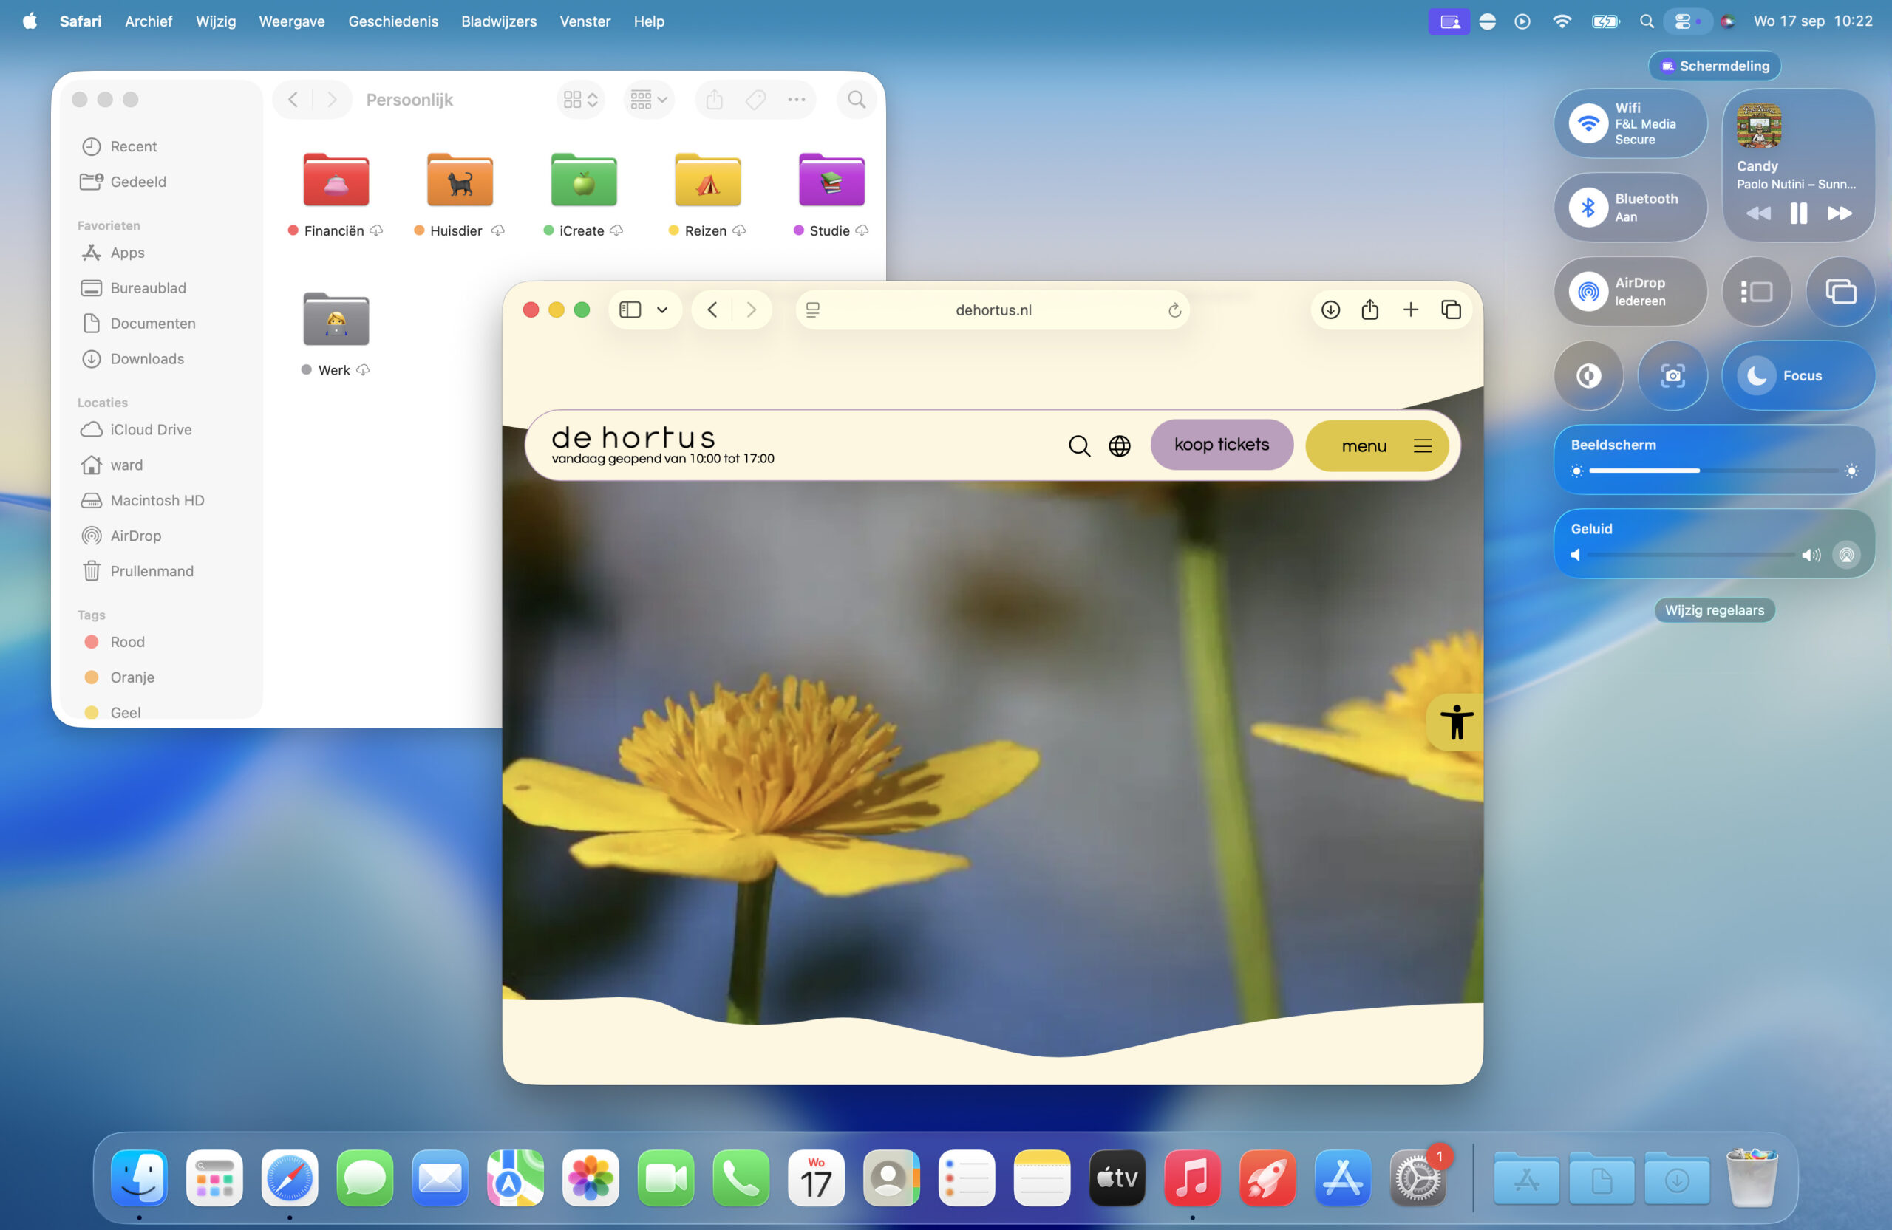Open Finder view mode switcher
Screen dimensions: 1892x1230
click(x=580, y=99)
